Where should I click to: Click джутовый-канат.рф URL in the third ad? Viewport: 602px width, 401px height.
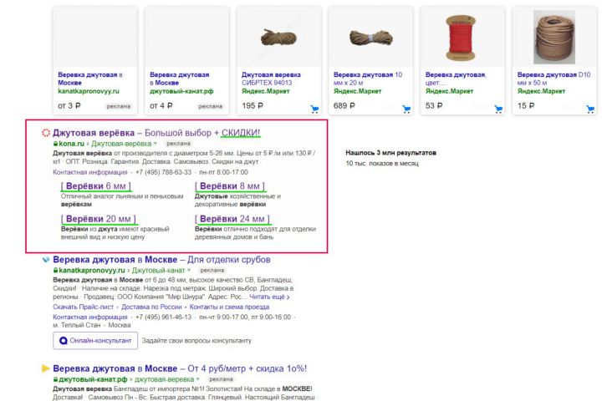[93, 379]
